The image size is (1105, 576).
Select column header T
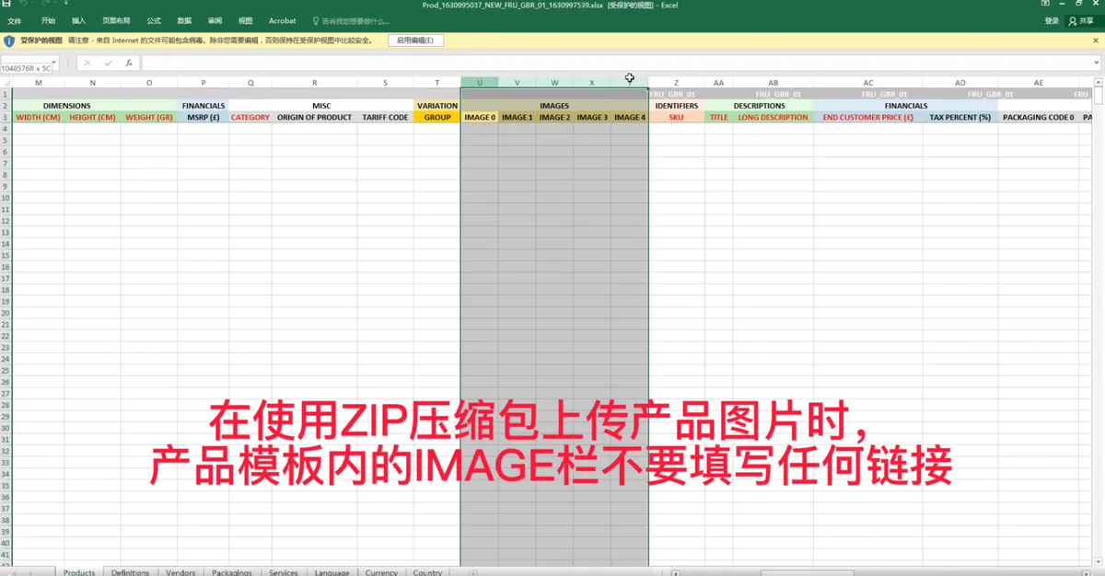pos(437,83)
